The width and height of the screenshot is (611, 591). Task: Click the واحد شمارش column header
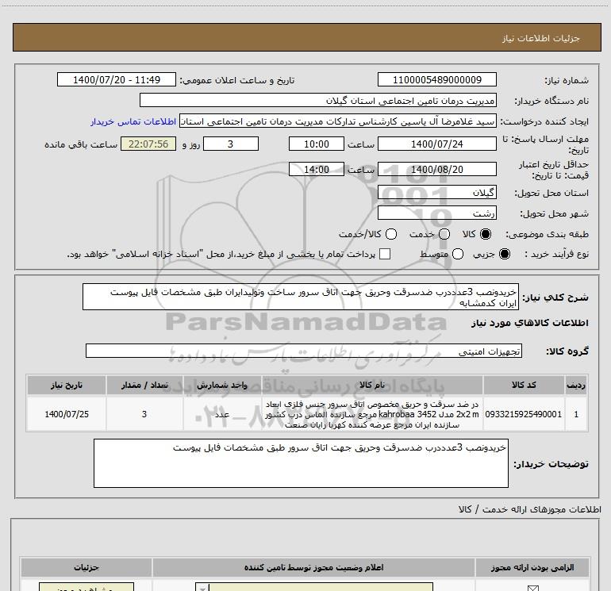(x=222, y=385)
